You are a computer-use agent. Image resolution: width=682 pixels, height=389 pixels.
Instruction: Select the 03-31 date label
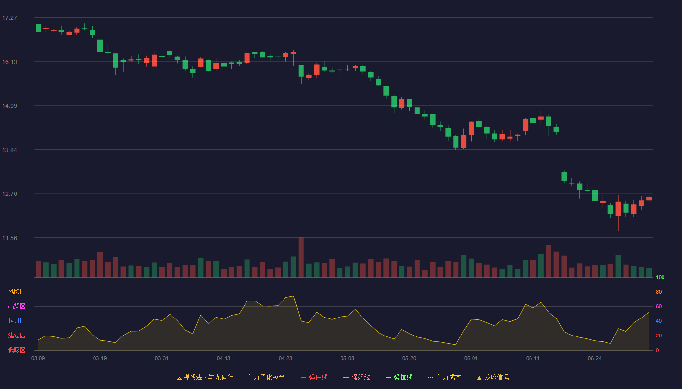click(x=162, y=358)
